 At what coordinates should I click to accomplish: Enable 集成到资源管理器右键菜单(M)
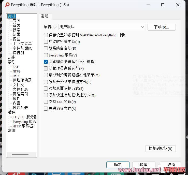(x=46, y=75)
